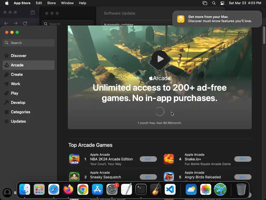Click '1 month free, then $6.99/month' text
The height and width of the screenshot is (200, 266).
[x=160, y=123]
